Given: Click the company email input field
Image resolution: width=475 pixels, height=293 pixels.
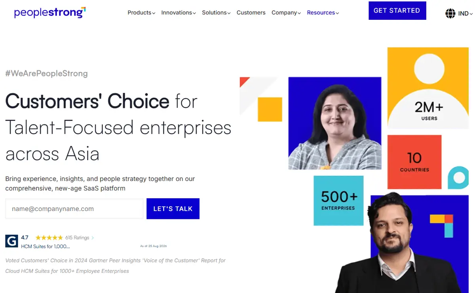Looking at the screenshot, I should pyautogui.click(x=74, y=209).
